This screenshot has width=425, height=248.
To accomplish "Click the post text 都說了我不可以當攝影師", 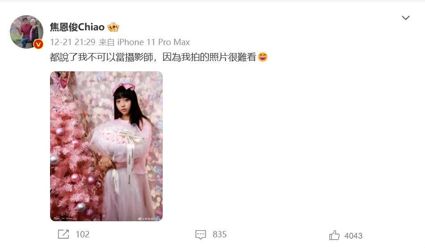I will coord(101,57).
